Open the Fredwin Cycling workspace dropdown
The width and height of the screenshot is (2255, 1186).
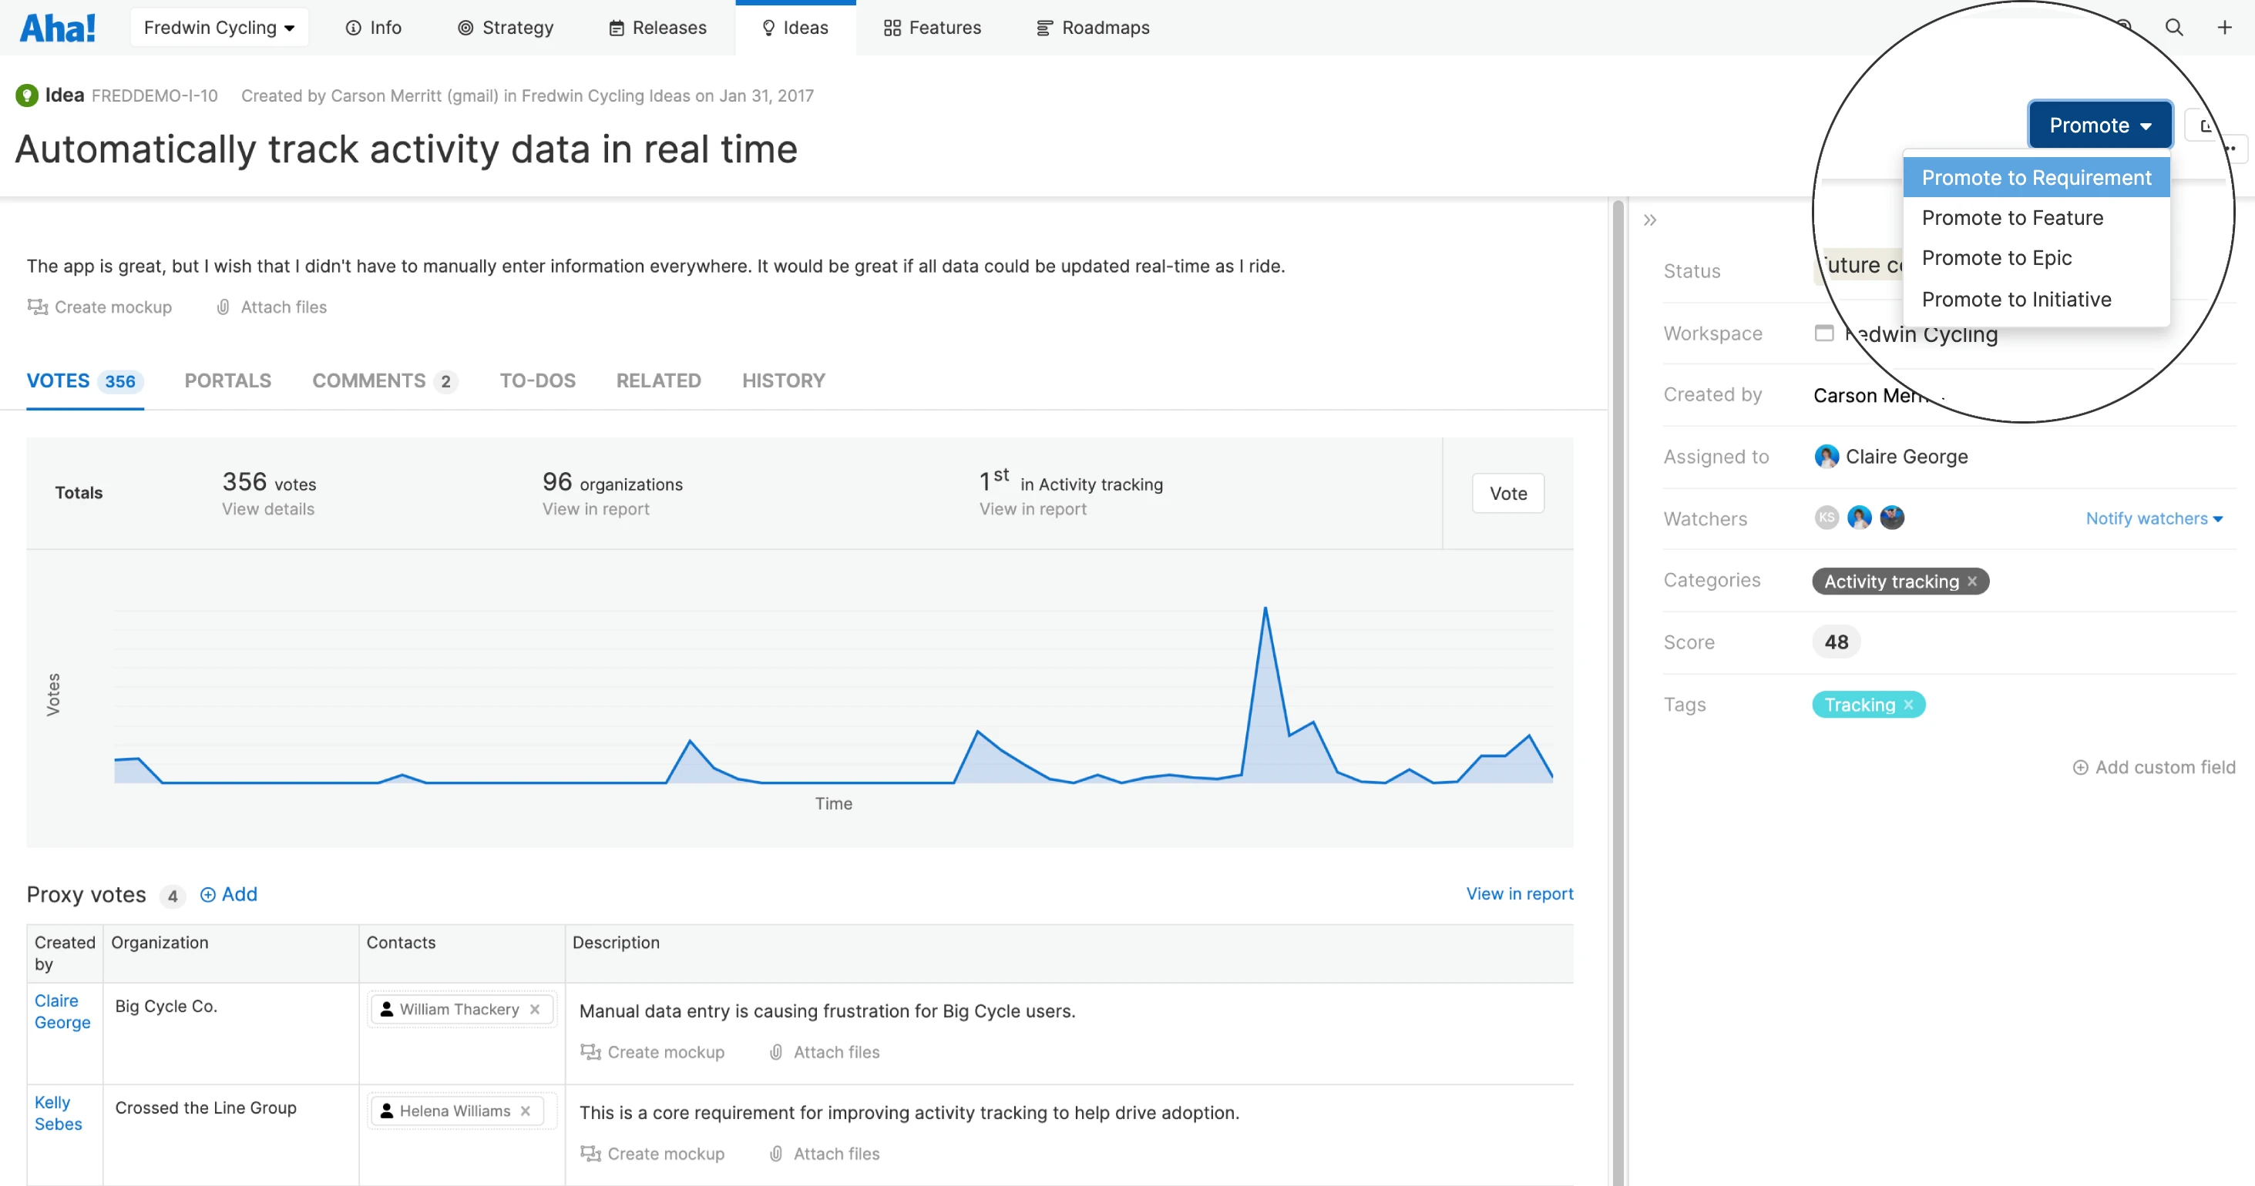pos(219,28)
